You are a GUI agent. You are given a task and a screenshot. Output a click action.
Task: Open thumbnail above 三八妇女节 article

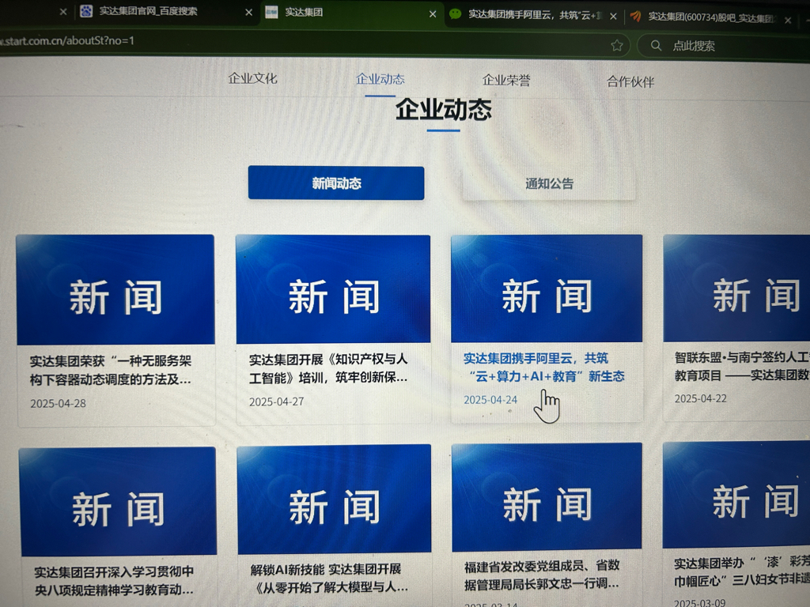click(x=736, y=495)
